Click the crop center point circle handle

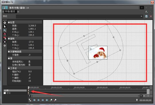click(x=91, y=49)
